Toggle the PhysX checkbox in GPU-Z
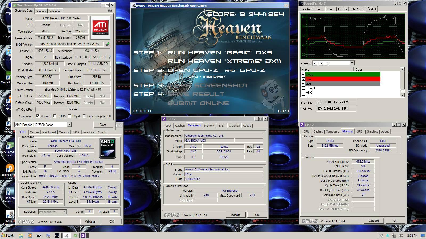 (x=69, y=116)
